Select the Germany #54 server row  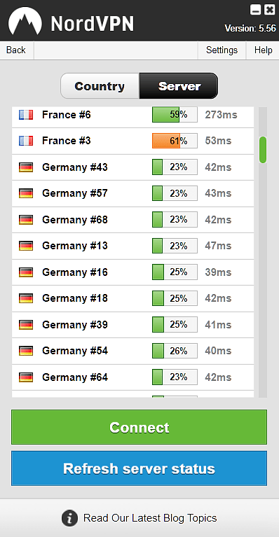point(133,351)
